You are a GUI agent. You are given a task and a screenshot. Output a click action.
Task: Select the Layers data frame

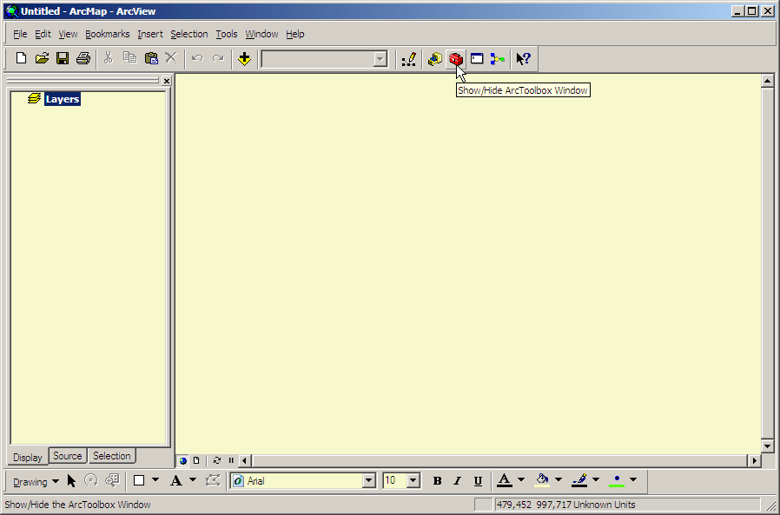pyautogui.click(x=63, y=99)
